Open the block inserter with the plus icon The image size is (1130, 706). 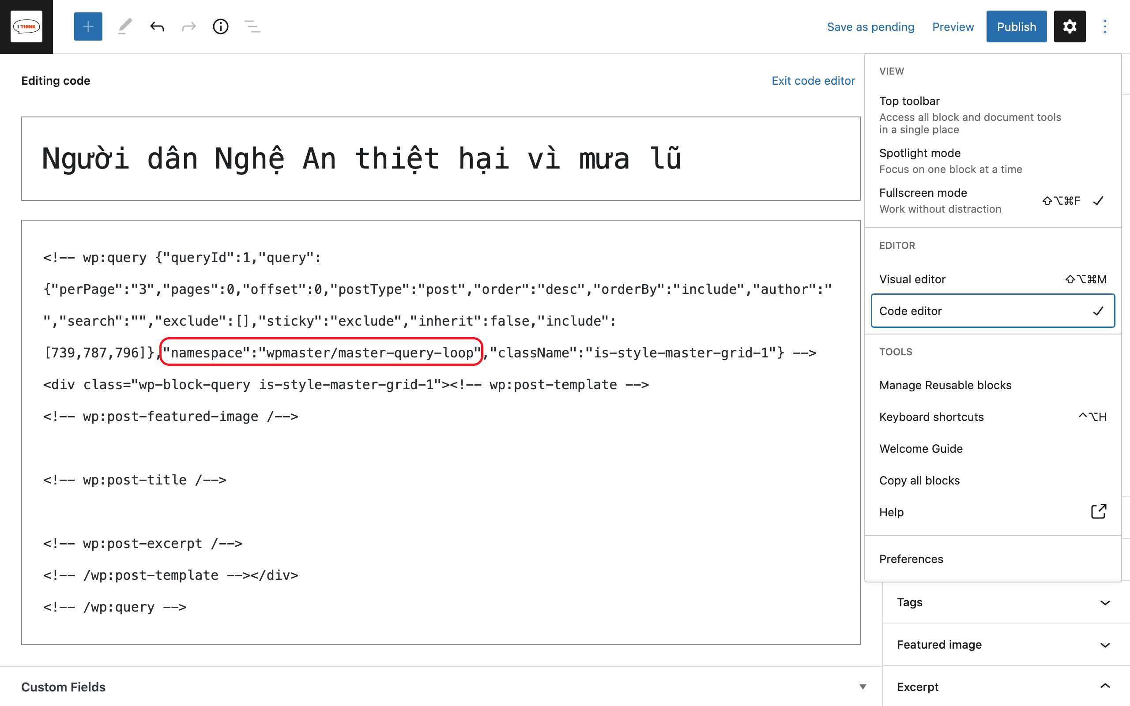point(88,26)
